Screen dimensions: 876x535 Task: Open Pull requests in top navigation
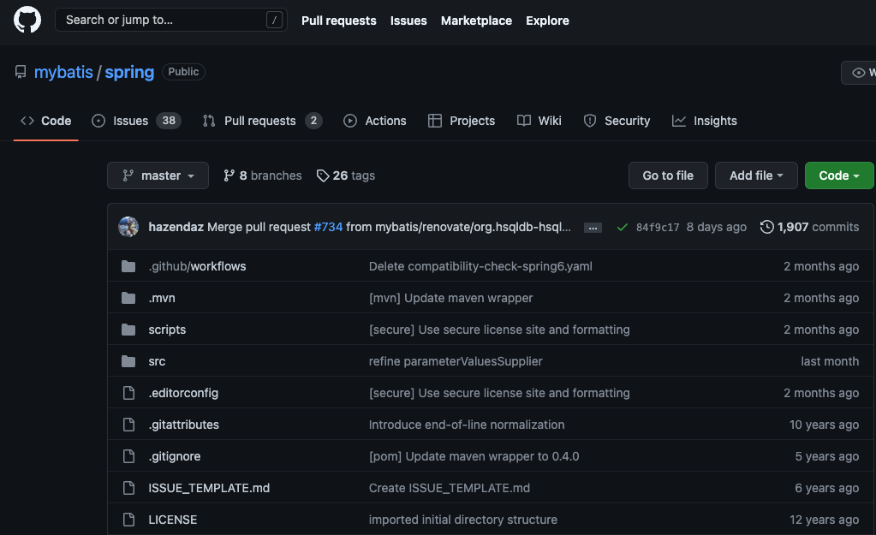338,21
